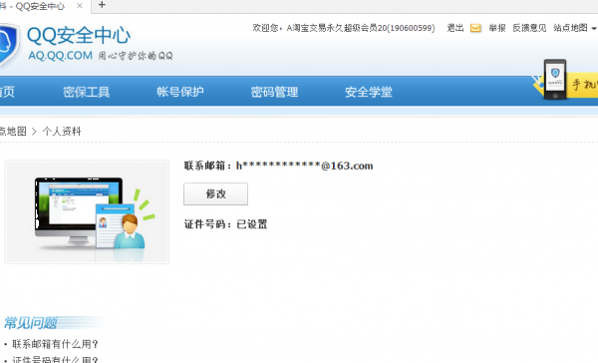Click the yellow 手机 promotion banner
Viewport: 598px width, 363px height.
(582, 85)
